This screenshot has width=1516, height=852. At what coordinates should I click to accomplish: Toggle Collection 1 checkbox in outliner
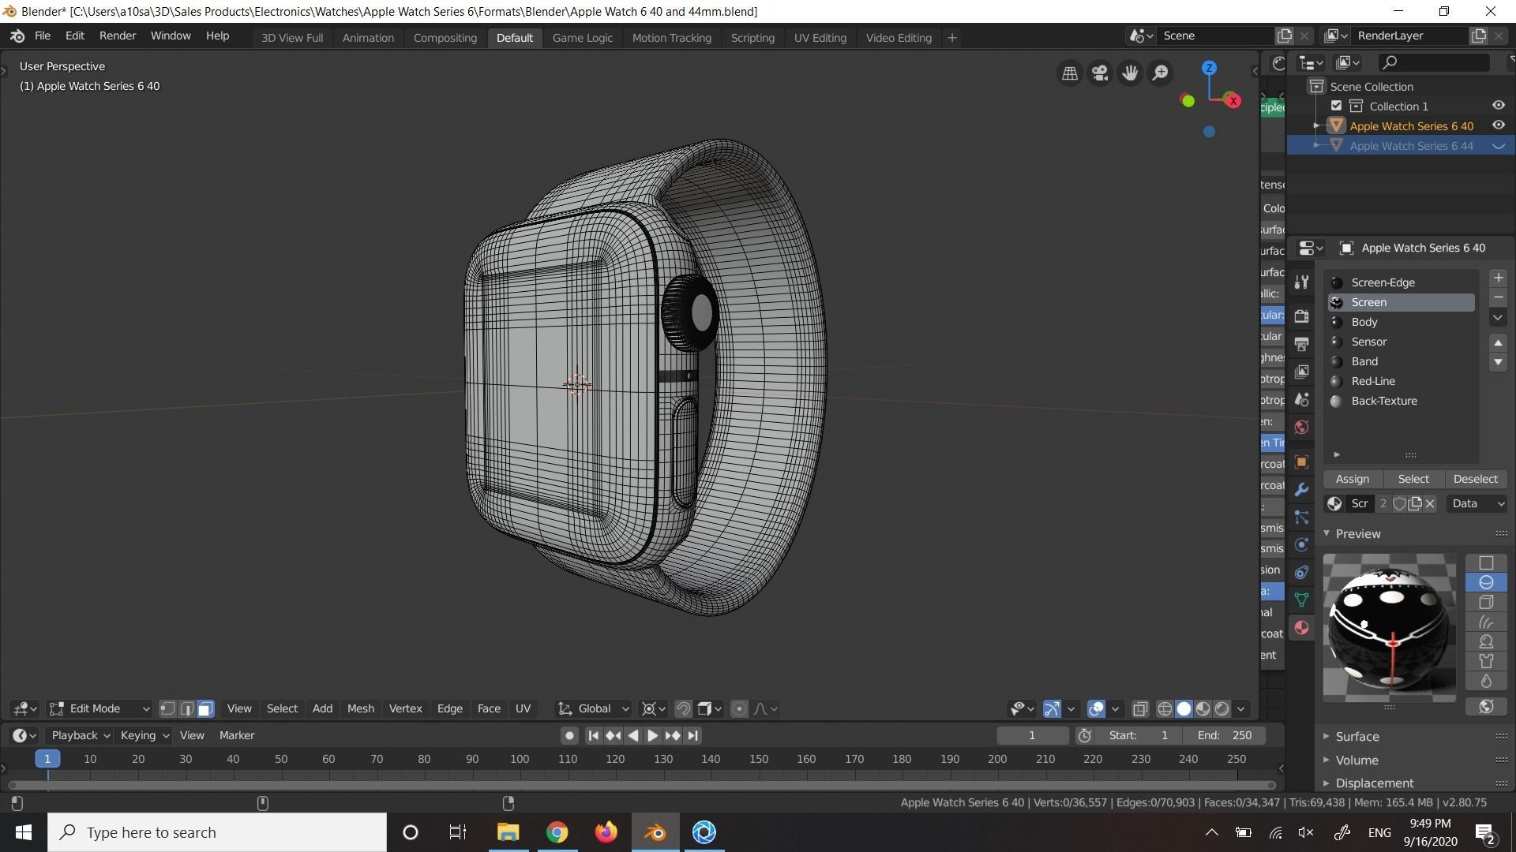[x=1336, y=106]
